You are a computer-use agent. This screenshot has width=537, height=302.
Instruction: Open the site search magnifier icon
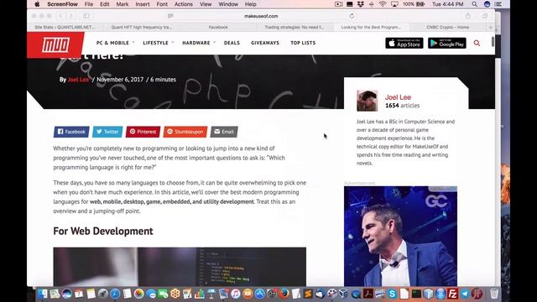pyautogui.click(x=477, y=43)
